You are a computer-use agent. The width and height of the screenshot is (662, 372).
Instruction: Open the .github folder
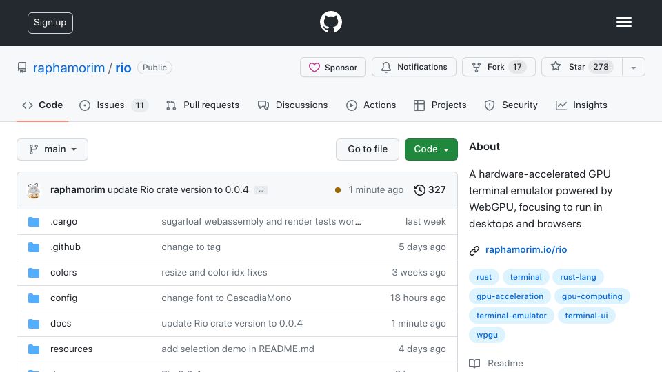point(66,247)
